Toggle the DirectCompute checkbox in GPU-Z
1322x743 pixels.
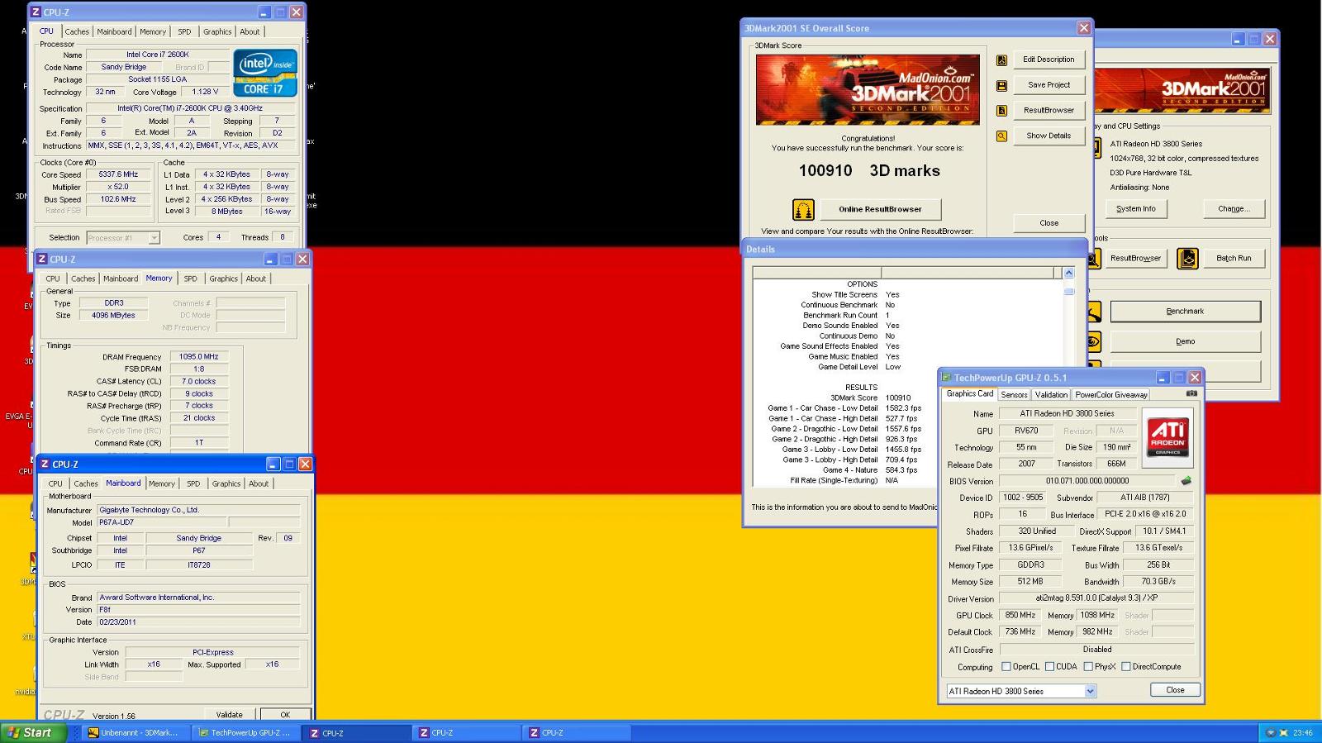pos(1125,667)
